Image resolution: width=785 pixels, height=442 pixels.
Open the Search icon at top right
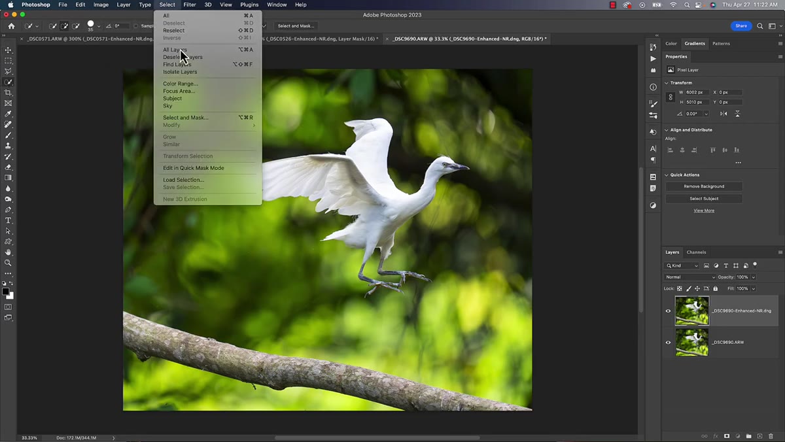click(x=760, y=26)
